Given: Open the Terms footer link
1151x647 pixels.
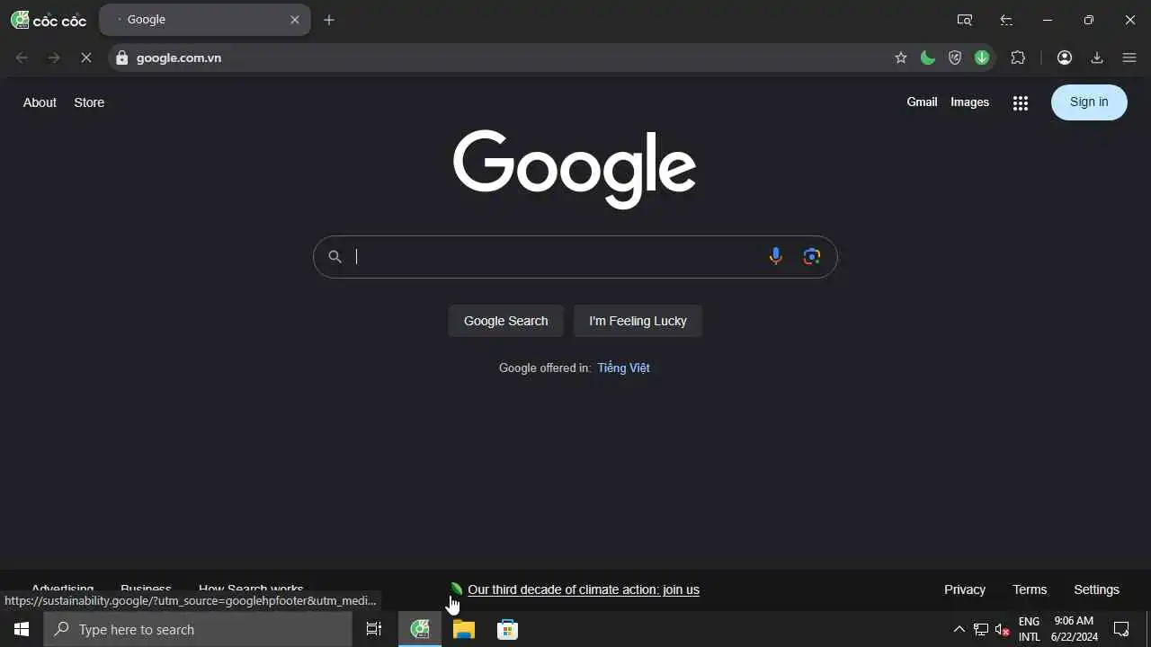Looking at the screenshot, I should pyautogui.click(x=1030, y=589).
